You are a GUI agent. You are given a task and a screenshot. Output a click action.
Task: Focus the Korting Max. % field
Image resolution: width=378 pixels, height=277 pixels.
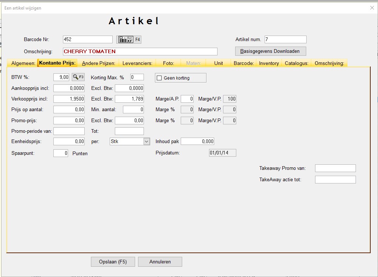[x=137, y=77]
